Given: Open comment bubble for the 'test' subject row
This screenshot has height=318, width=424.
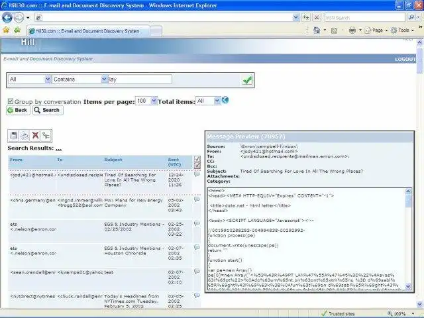Looking at the screenshot, I should click(x=197, y=272).
